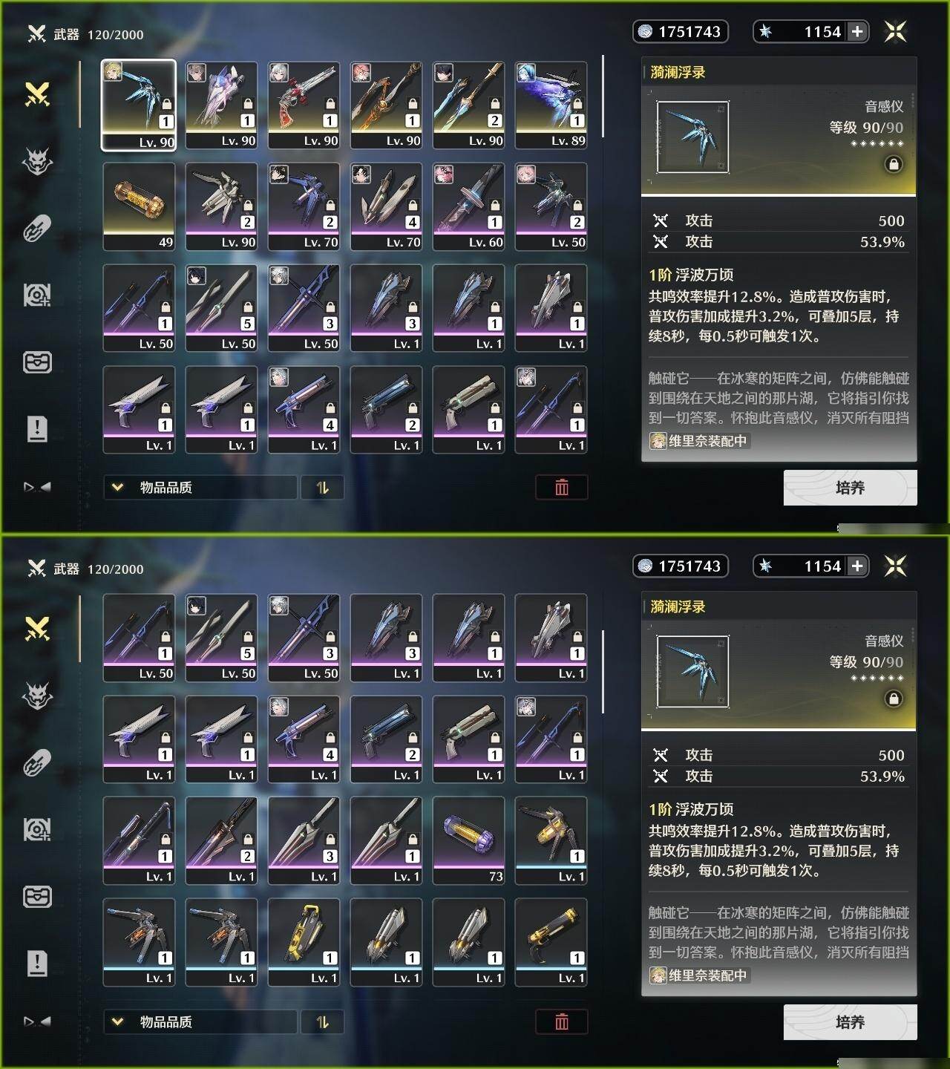Open the tuner materials category tab in bottom sidebar
950x1069 pixels.
tap(37, 830)
